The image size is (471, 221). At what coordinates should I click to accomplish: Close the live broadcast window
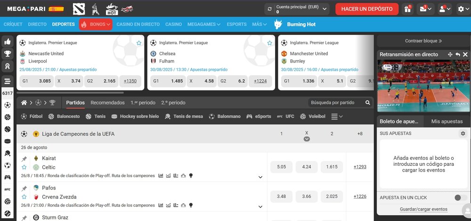465,54
